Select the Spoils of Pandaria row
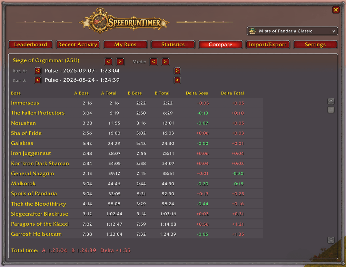 (137, 194)
